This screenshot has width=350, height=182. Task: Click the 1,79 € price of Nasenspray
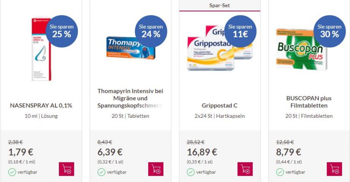pyautogui.click(x=21, y=152)
